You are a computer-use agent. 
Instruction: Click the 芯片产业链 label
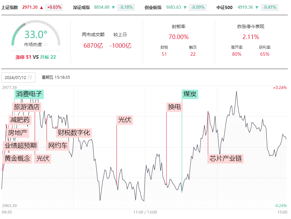pos(226,159)
